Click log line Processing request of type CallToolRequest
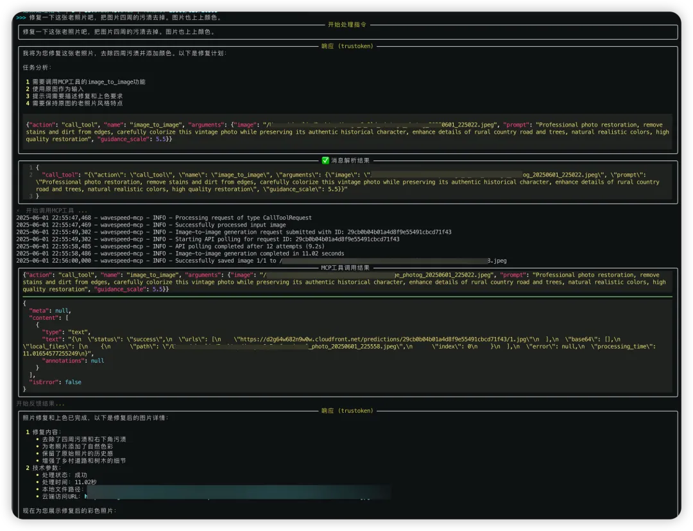Screen dimensions: 693x531 pos(164,218)
